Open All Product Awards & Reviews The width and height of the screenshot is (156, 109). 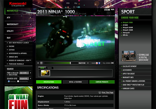tap(134, 81)
